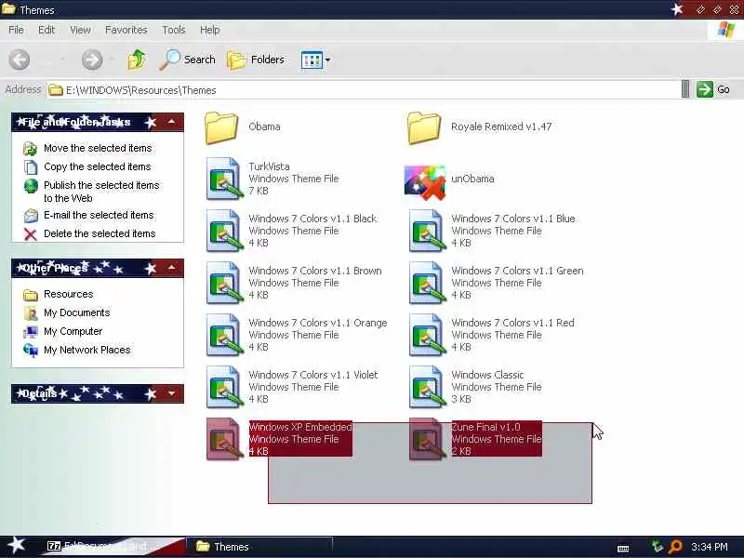Click the star Start button on taskbar
The width and height of the screenshot is (744, 558).
(17, 546)
